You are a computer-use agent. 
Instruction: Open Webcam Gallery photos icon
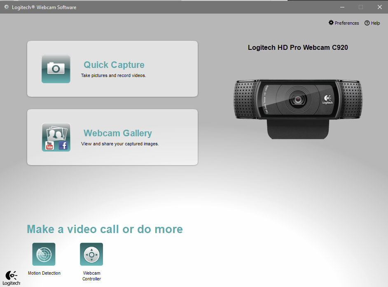click(x=56, y=137)
